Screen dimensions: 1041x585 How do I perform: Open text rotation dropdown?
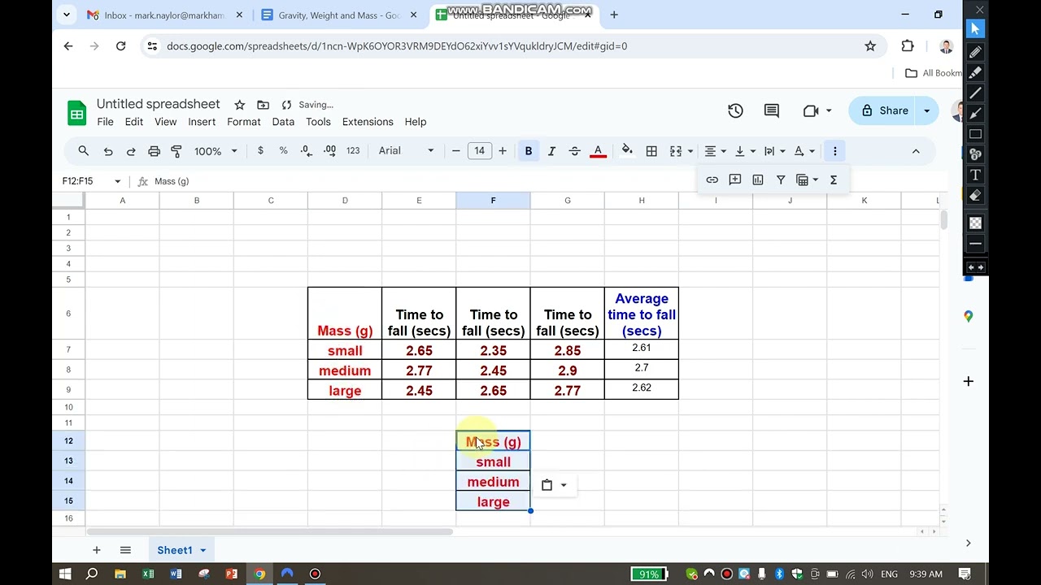[804, 151]
